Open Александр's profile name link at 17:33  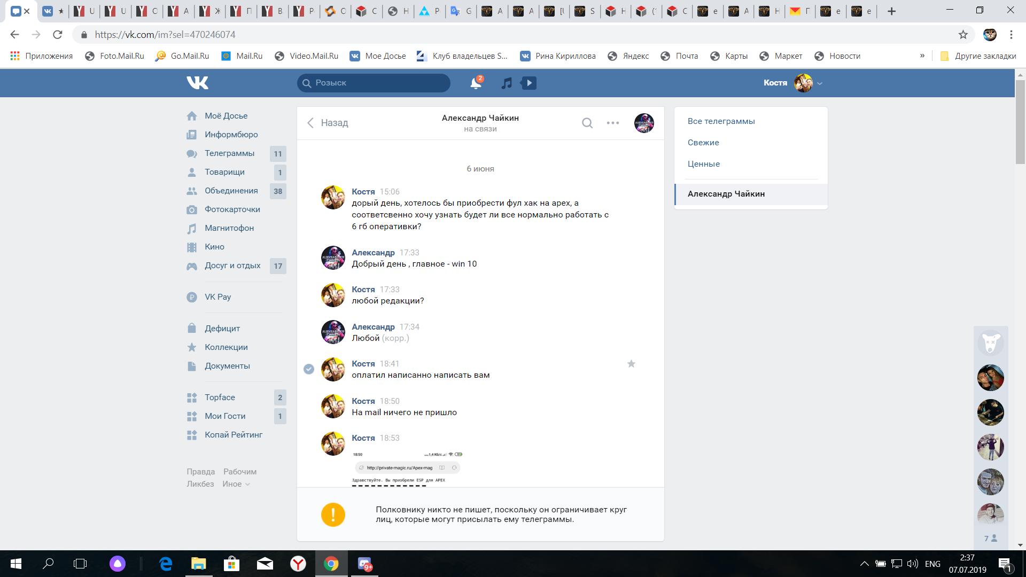pos(373,253)
